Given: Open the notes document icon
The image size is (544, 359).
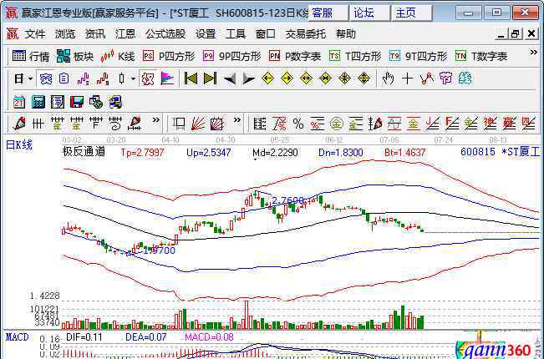Looking at the screenshot, I should [58, 102].
